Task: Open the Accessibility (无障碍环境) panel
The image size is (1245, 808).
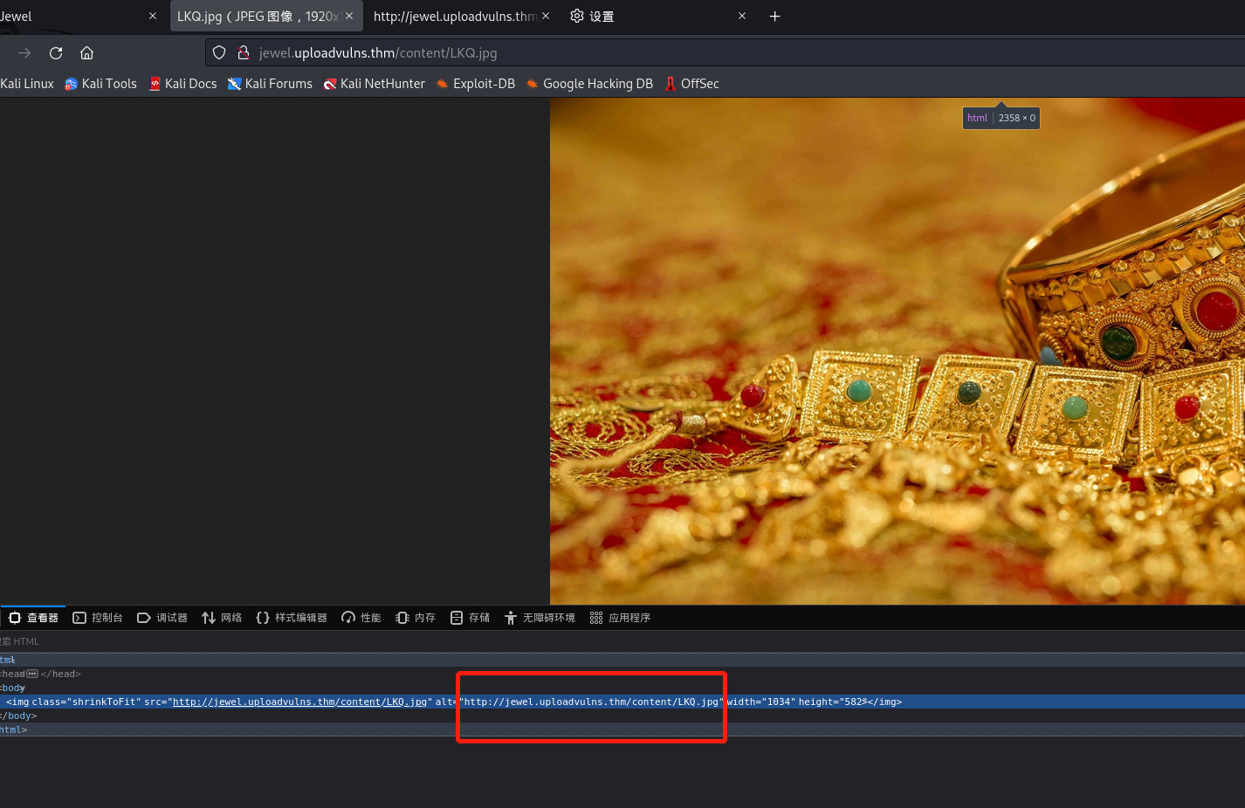Action: point(540,618)
